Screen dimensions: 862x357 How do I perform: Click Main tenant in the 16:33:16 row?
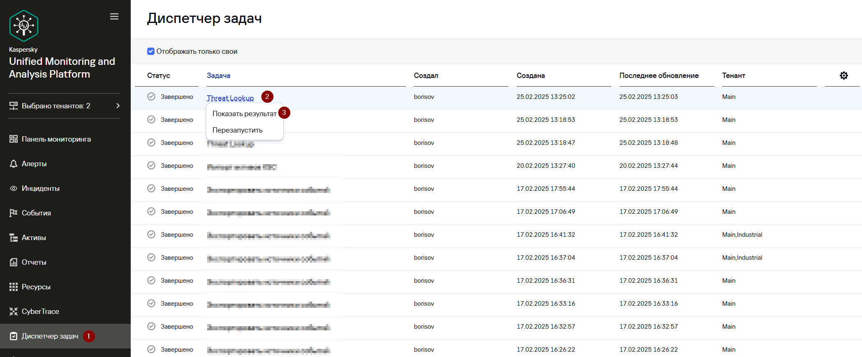click(x=729, y=304)
